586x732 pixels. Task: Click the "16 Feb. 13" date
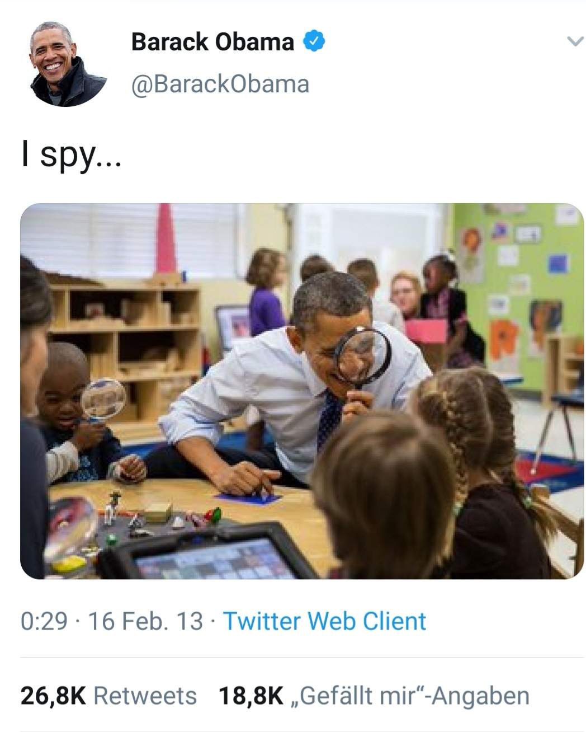coord(145,621)
